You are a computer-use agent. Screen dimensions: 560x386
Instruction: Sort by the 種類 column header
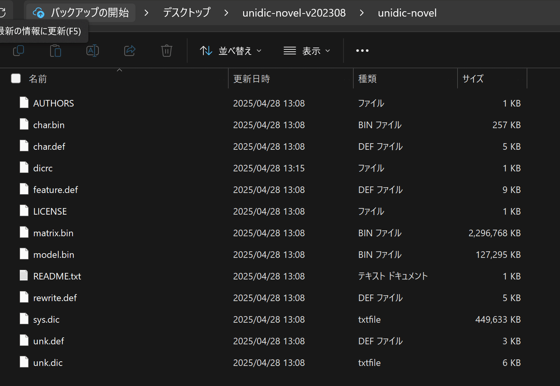367,79
